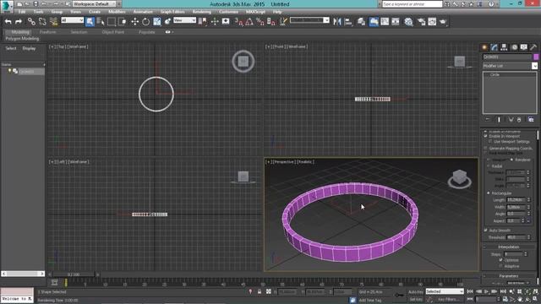
Task: Click the Display button in scene explorer
Action: pos(29,48)
